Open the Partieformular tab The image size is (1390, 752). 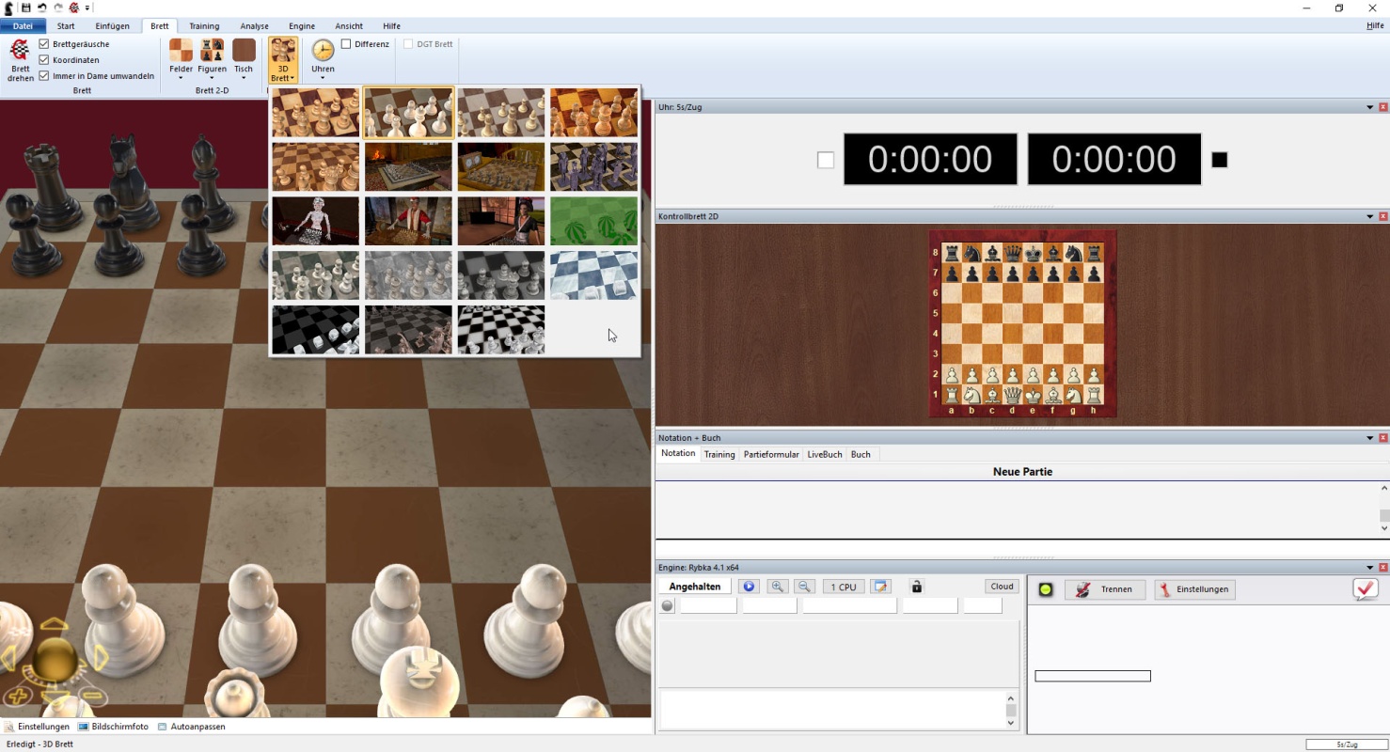(771, 454)
